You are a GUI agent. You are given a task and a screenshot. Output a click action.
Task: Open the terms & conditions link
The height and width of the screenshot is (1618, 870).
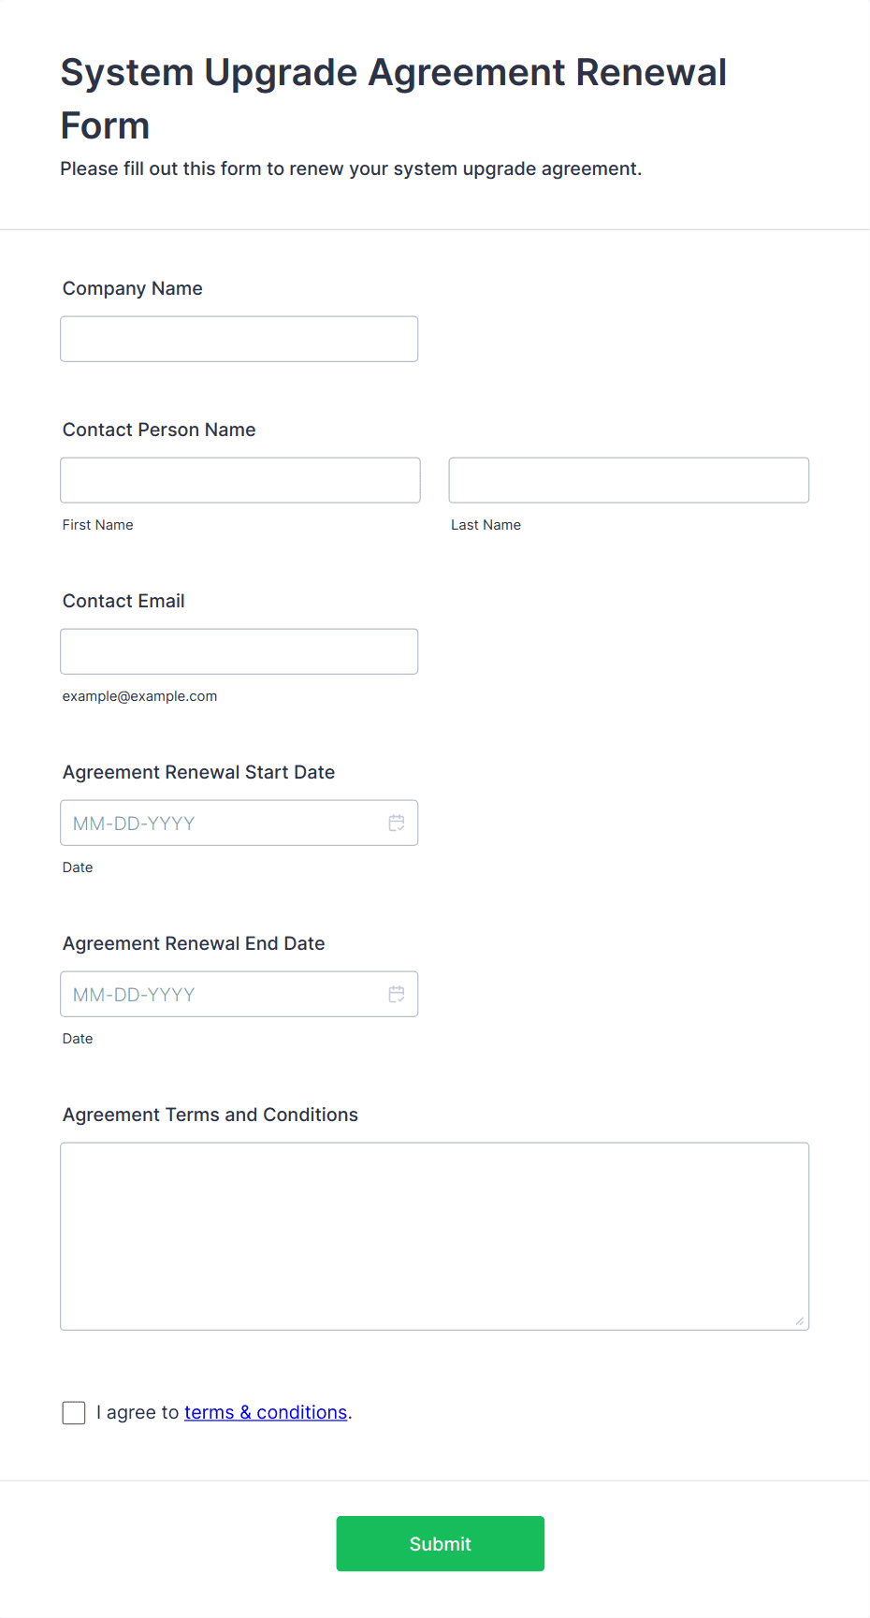266,1412
